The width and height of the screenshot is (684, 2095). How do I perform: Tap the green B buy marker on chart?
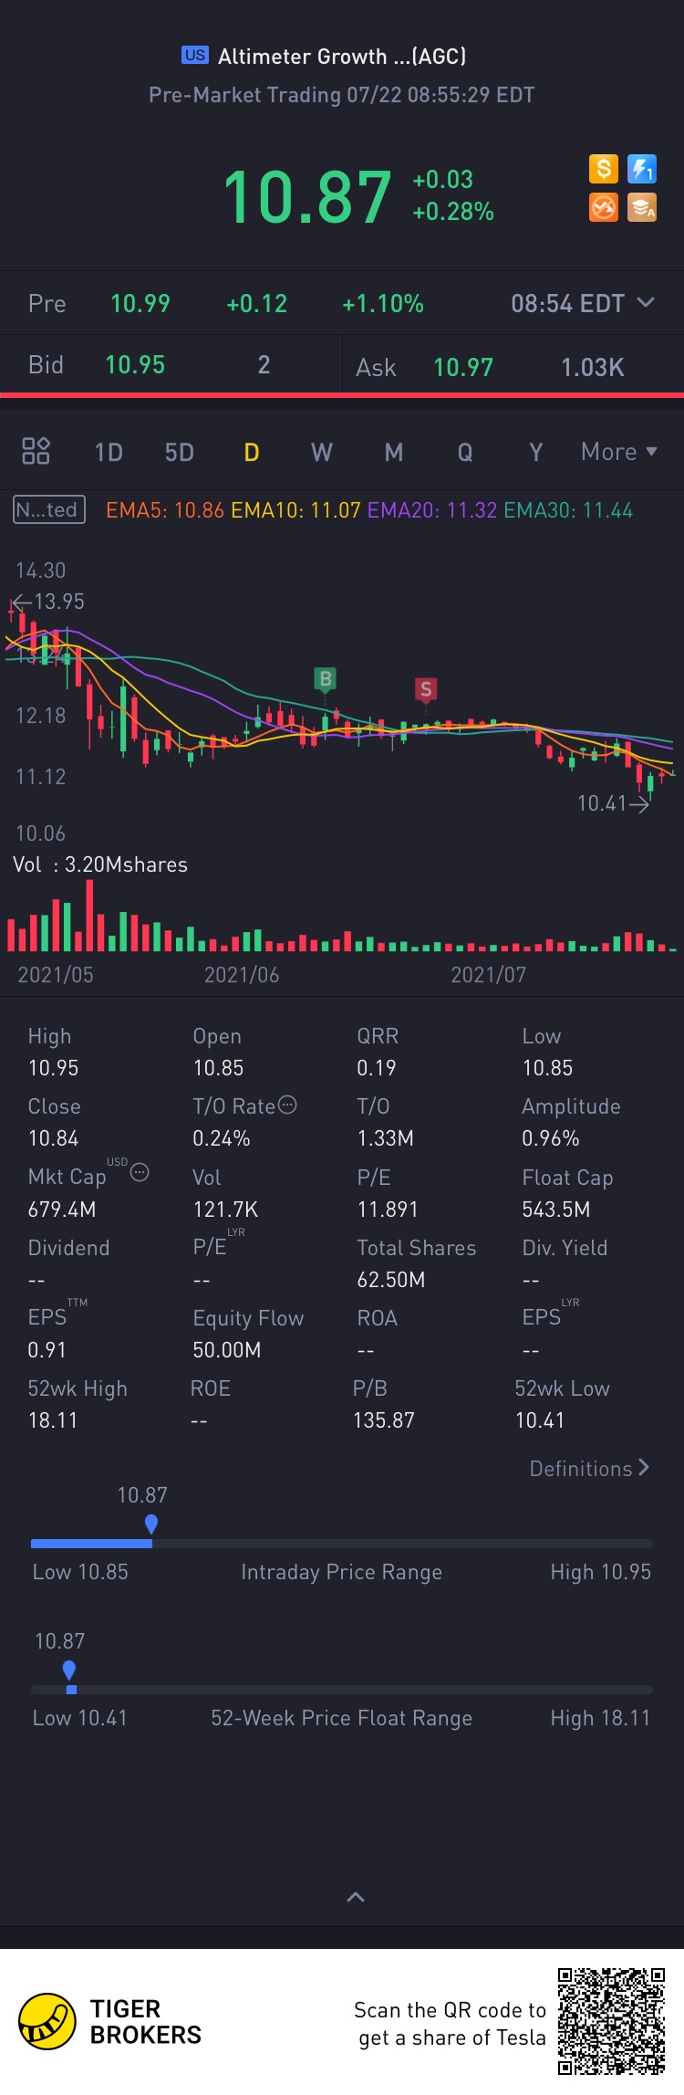326,679
